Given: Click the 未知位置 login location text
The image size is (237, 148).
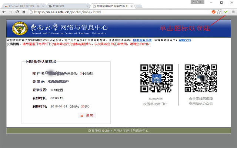Looking at the screenshot, I should (57, 90).
